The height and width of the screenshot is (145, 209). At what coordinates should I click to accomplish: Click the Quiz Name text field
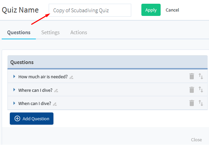[x=90, y=10]
